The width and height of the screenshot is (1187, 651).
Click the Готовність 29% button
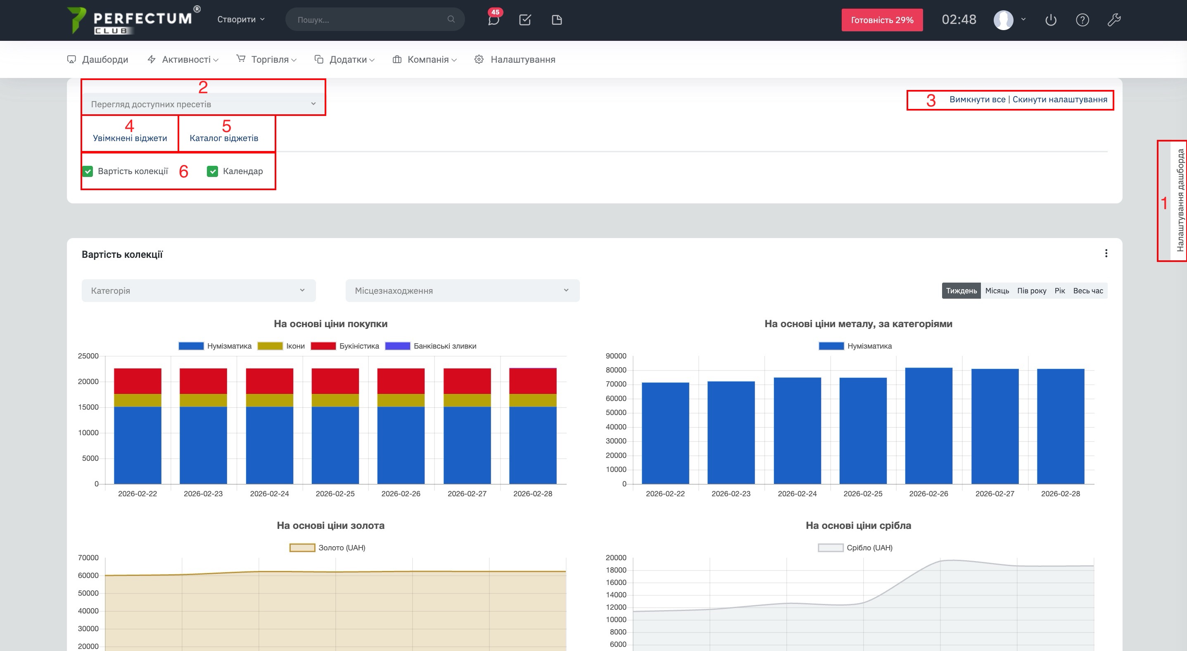[881, 20]
